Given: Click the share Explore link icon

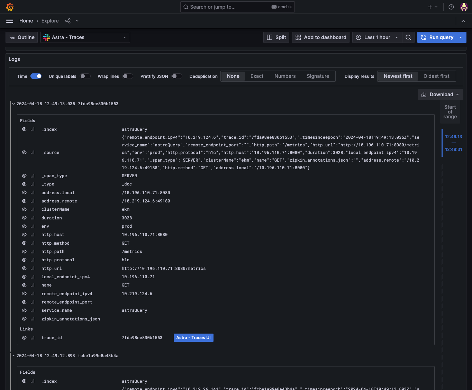Looking at the screenshot, I should 68,21.
